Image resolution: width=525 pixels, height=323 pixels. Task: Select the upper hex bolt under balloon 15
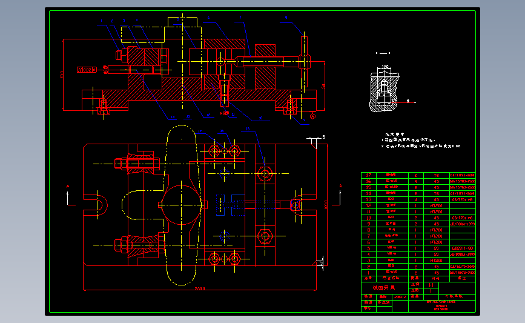(265, 174)
